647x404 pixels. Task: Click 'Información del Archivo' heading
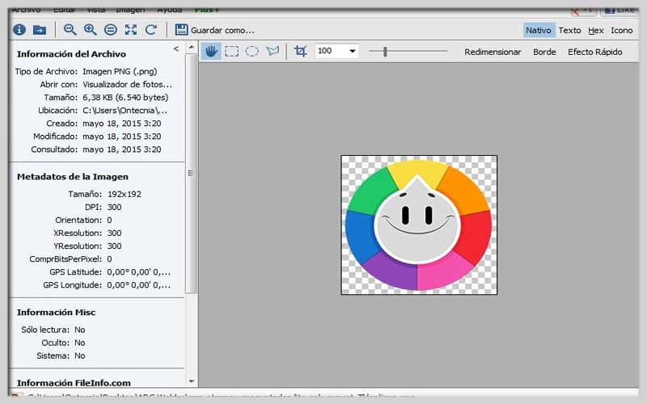click(x=71, y=54)
